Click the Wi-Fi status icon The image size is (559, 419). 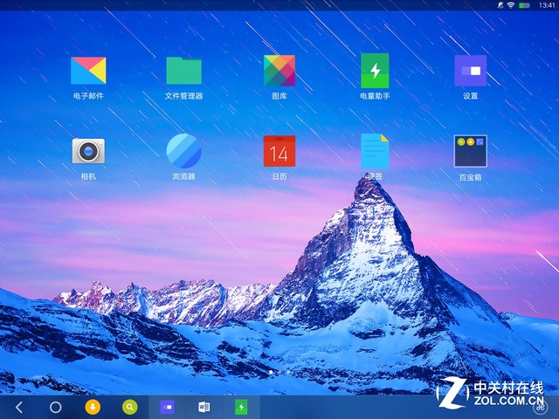pos(509,5)
